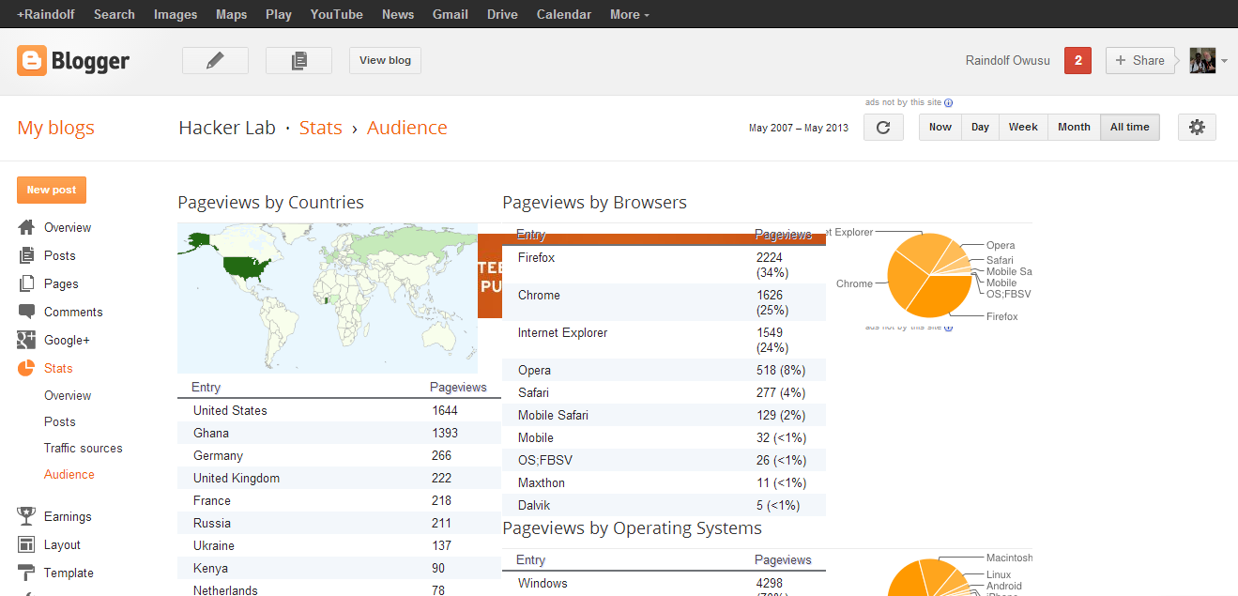This screenshot has height=596, width=1238.
Task: Click the Stats breadcrumb link
Action: click(321, 128)
